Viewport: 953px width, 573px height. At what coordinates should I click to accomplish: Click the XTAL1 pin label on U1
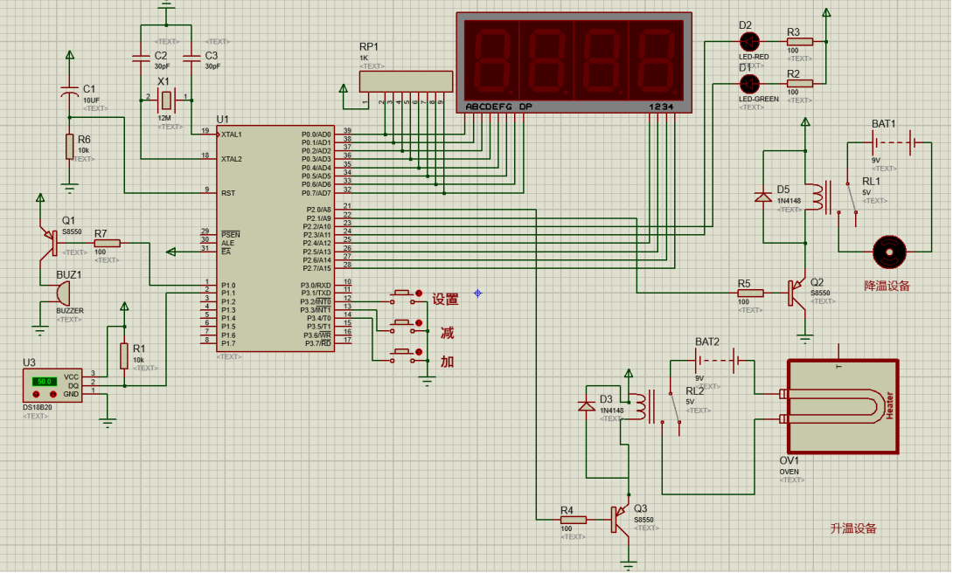(232, 135)
